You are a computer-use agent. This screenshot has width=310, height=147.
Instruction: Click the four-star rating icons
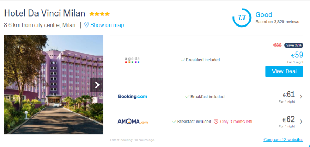(100, 14)
